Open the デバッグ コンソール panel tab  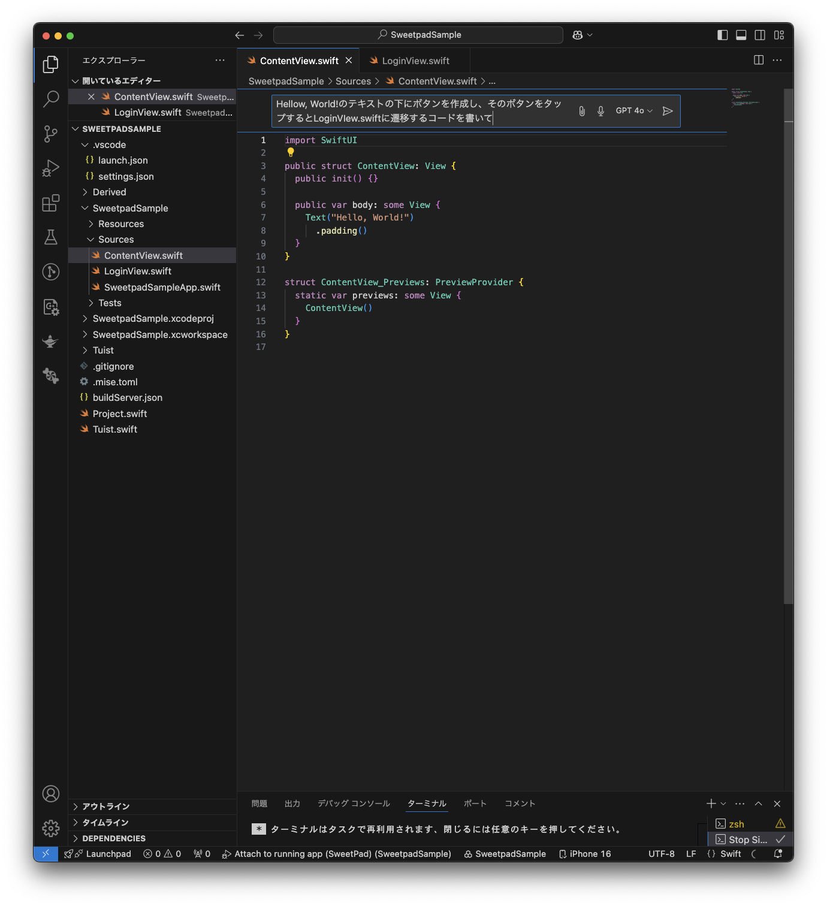[x=353, y=803]
